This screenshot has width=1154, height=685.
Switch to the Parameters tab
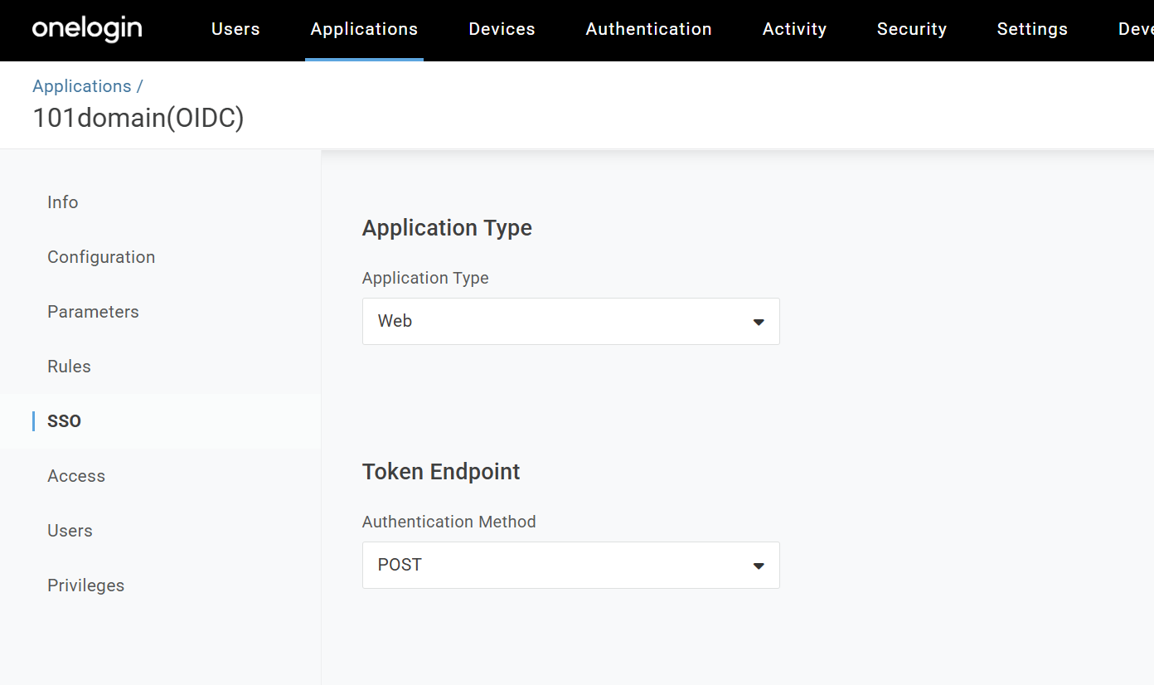pyautogui.click(x=93, y=311)
